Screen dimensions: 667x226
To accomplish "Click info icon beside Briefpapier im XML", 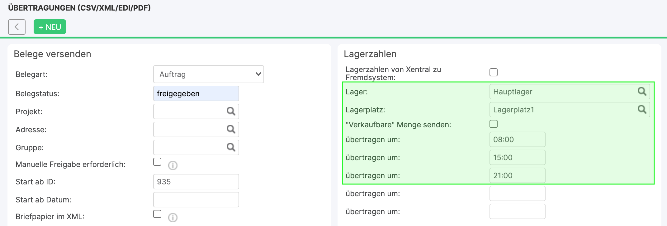I will (173, 218).
